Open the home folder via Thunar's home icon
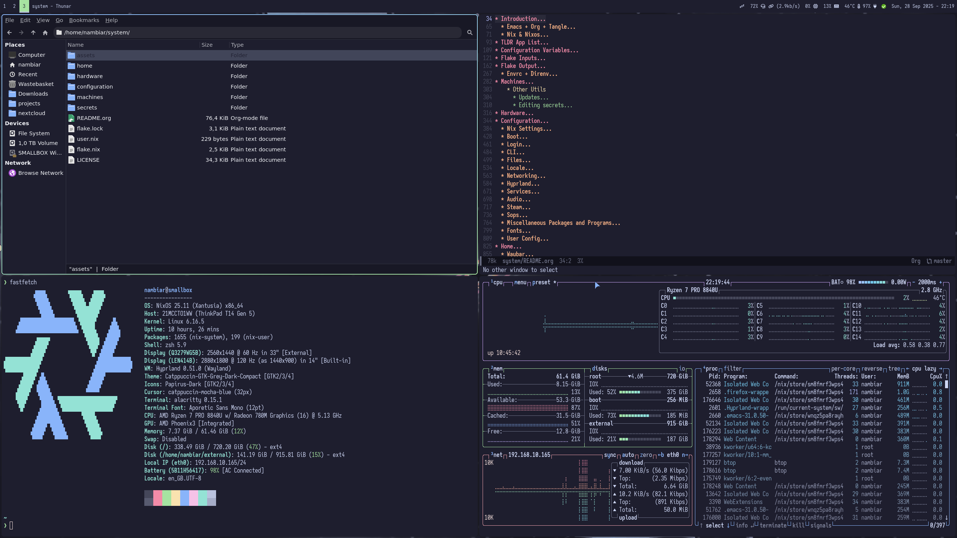This screenshot has width=957, height=538. pyautogui.click(x=45, y=33)
